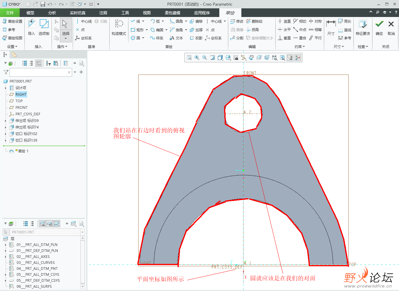The width and height of the screenshot is (399, 291).
Task: Expand the 操作 group dropdown
Action: [x=62, y=47]
